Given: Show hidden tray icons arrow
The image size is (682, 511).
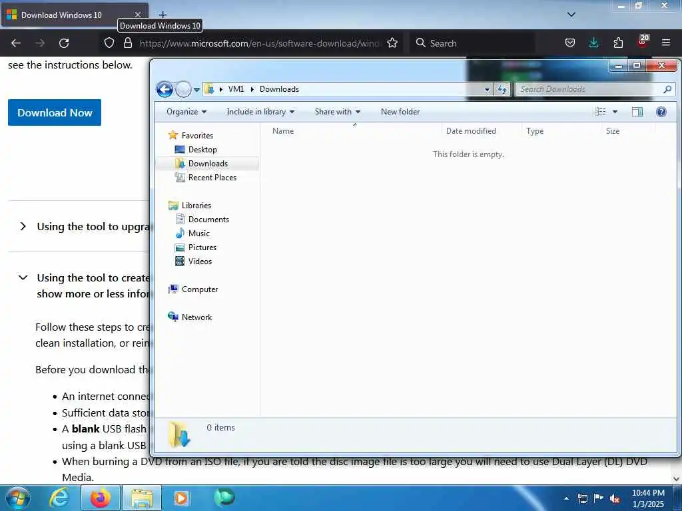Looking at the screenshot, I should (566, 498).
